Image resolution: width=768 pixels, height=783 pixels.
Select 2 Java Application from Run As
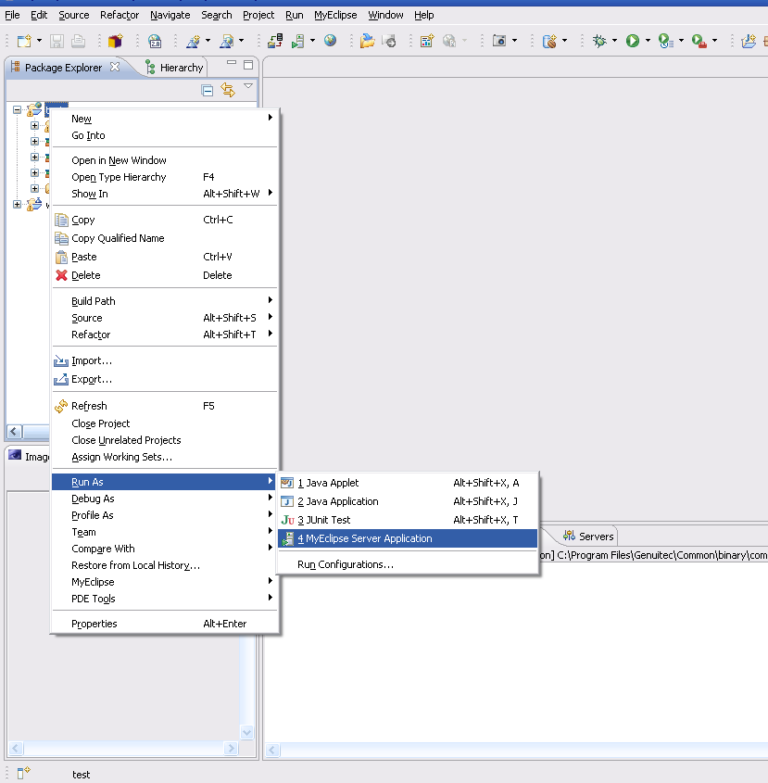pos(408,501)
